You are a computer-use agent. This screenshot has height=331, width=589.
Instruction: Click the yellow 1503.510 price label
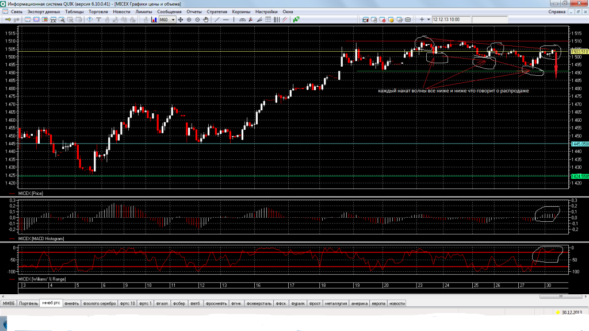(578, 52)
